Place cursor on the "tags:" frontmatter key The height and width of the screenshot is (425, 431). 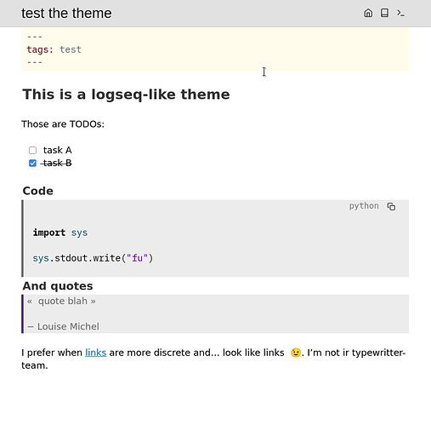tap(40, 49)
